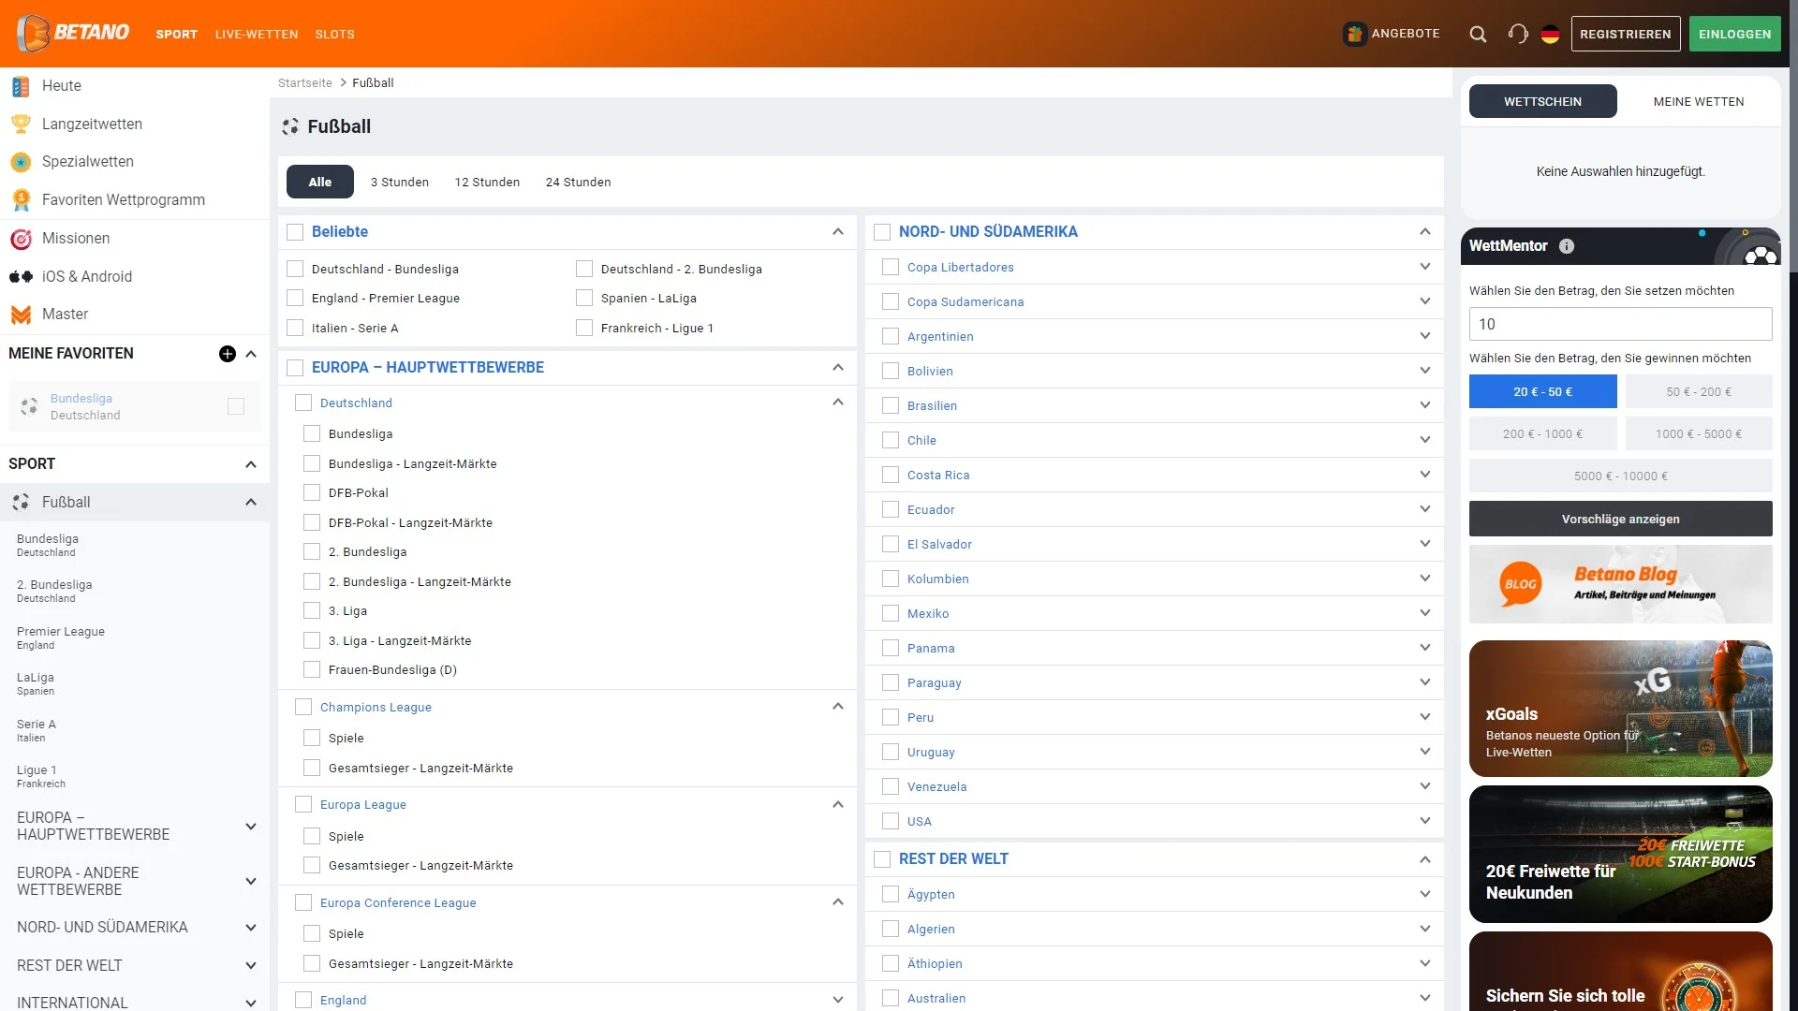
Task: Select the Alle time filter
Action: [x=320, y=182]
